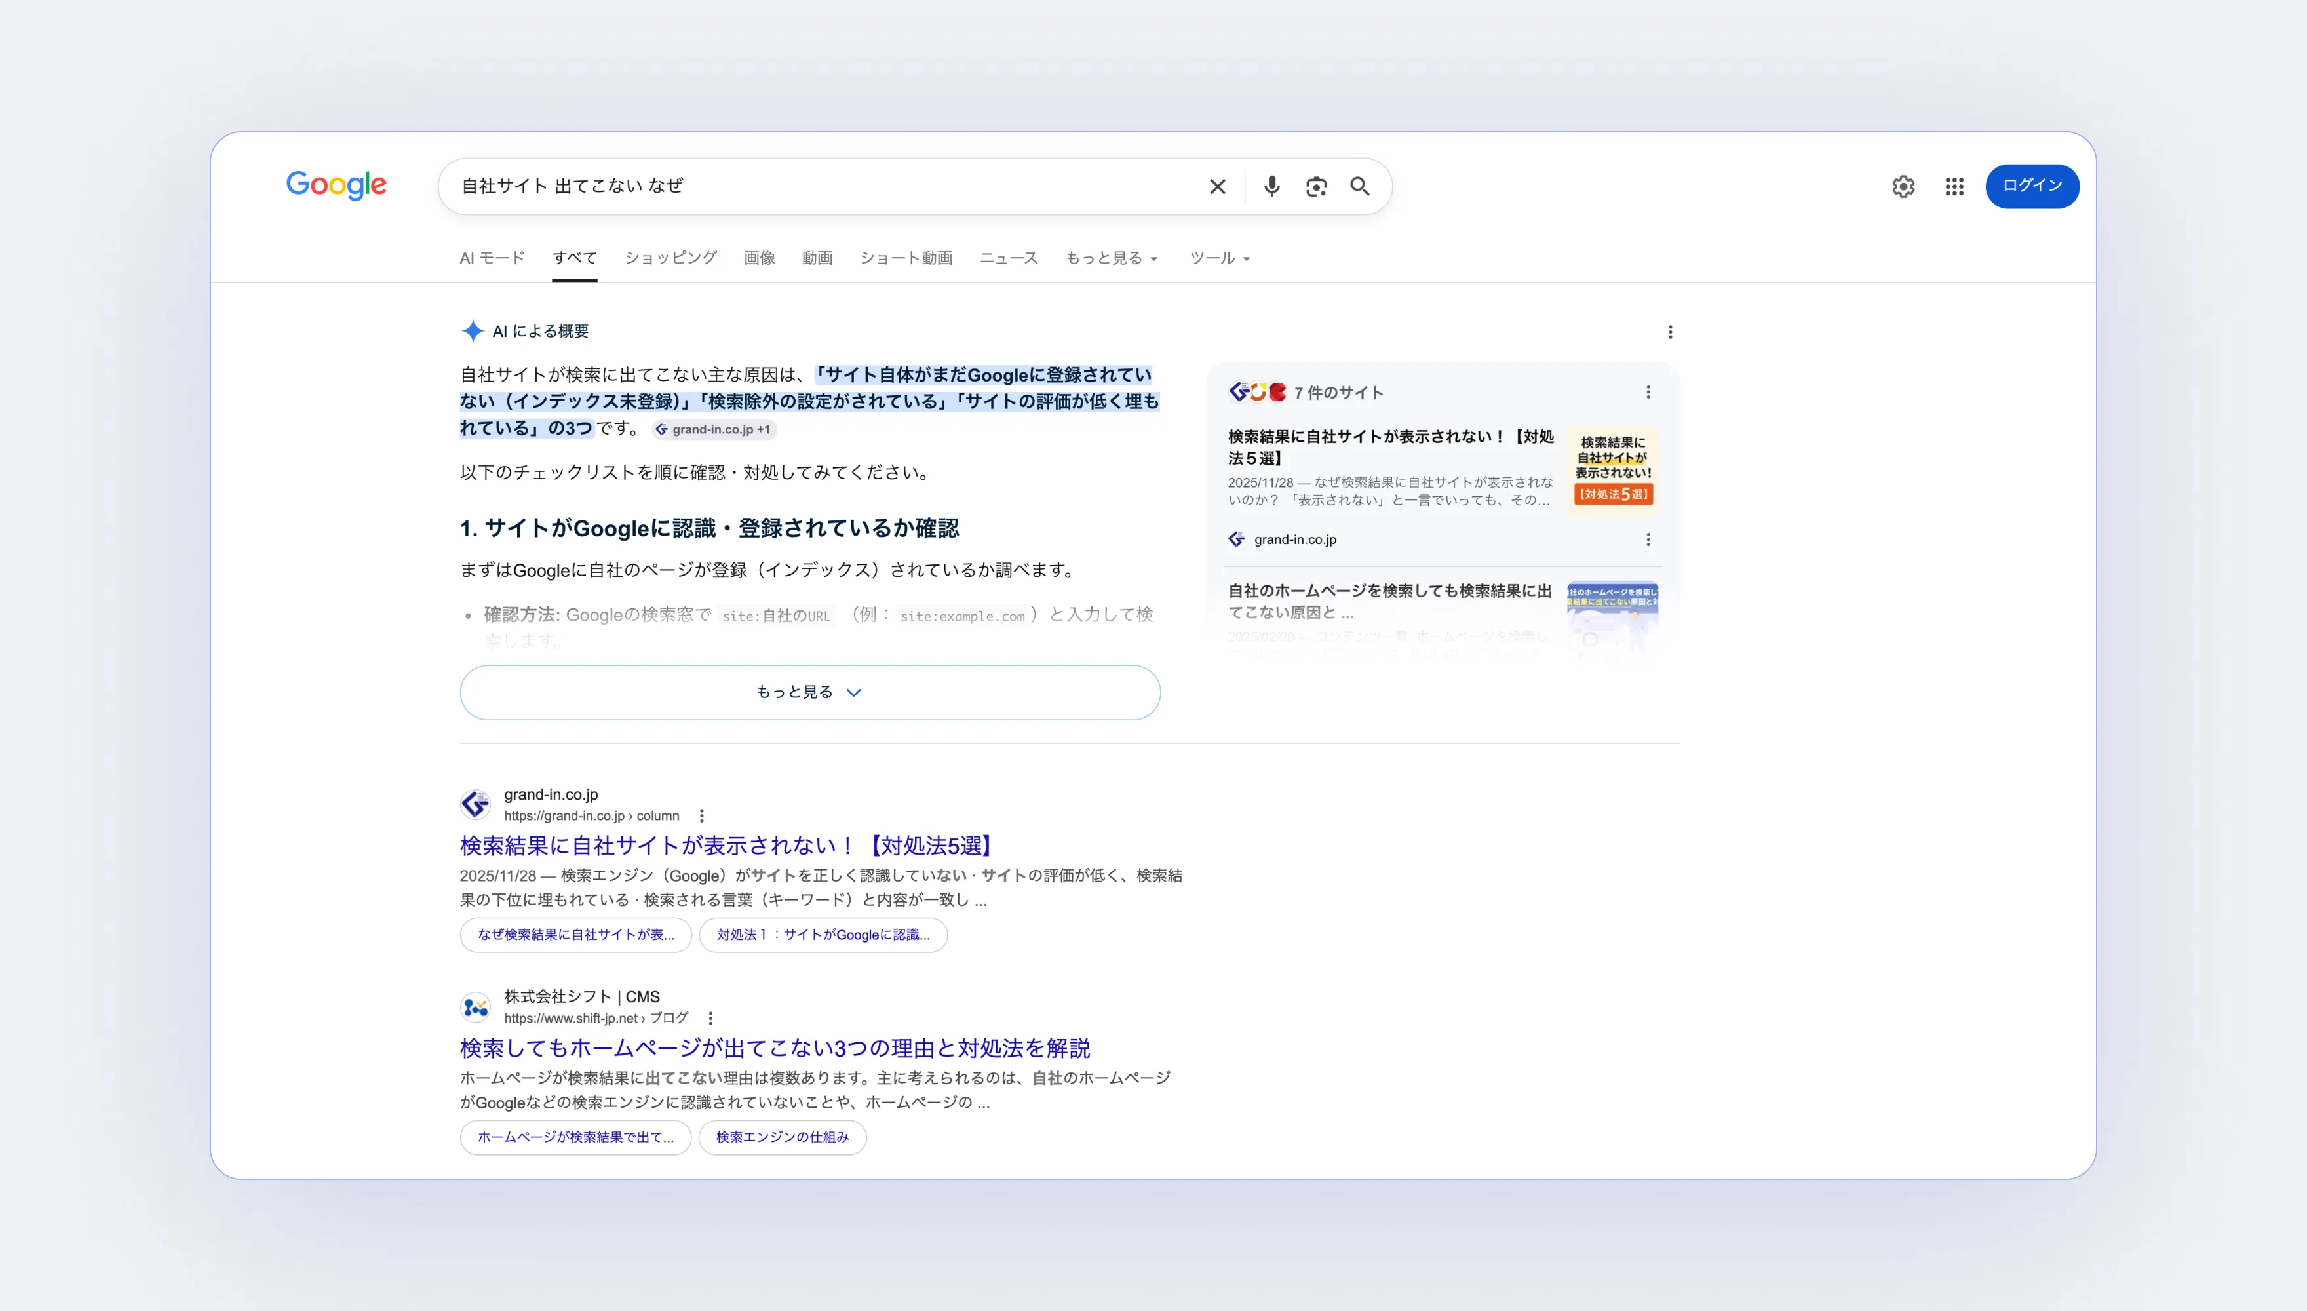Switch to ニュース tab

click(1008, 258)
